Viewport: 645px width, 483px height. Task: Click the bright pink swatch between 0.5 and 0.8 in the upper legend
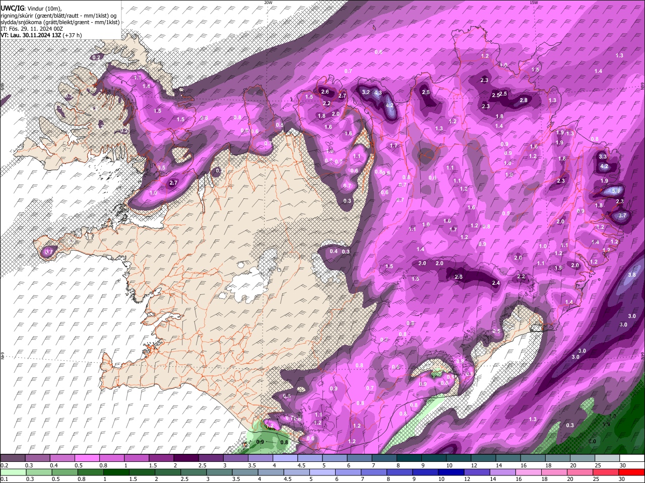(x=87, y=458)
